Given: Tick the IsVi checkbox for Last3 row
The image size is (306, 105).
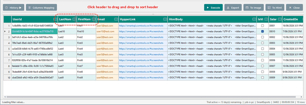Looking at the screenshot, I should (x=263, y=43).
